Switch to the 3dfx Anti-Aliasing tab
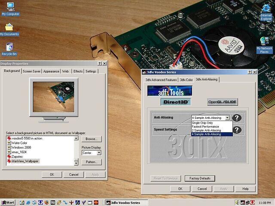Viewport: 275px width, 206px height. 207,79
